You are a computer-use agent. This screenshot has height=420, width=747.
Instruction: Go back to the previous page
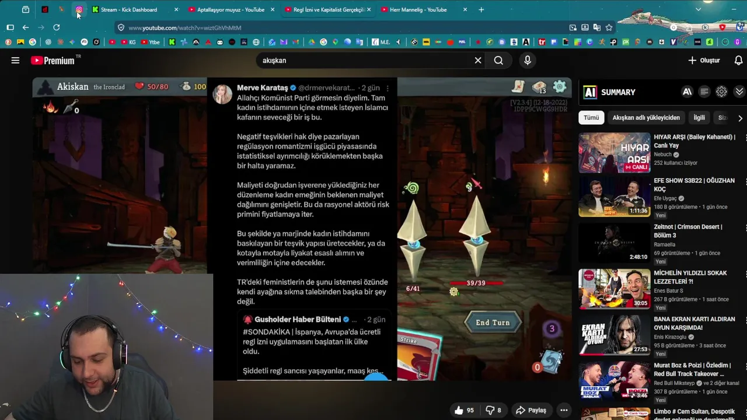tap(26, 27)
